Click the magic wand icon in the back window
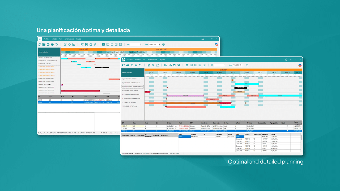 click(x=95, y=44)
